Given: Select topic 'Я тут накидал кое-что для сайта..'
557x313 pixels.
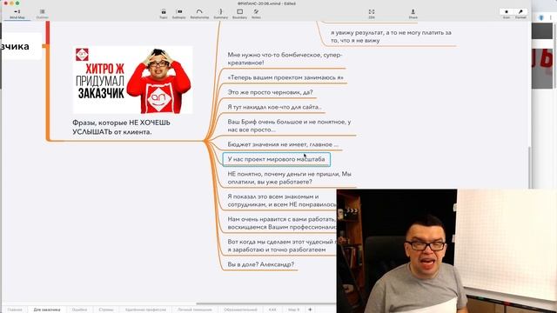Looking at the screenshot, I should tap(275, 107).
